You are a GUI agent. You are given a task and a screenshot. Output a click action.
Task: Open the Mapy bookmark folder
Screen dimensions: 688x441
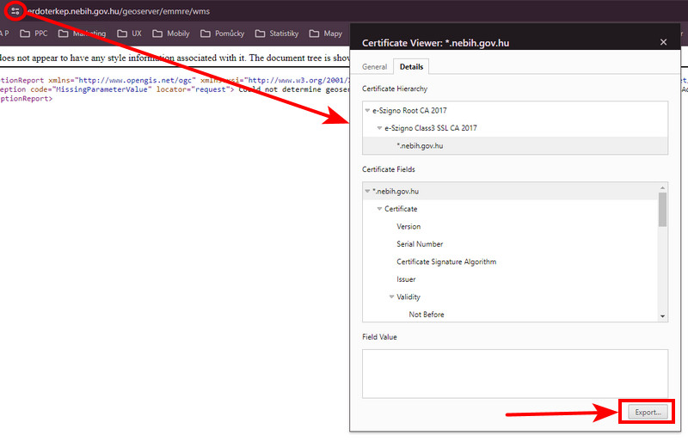coord(325,34)
